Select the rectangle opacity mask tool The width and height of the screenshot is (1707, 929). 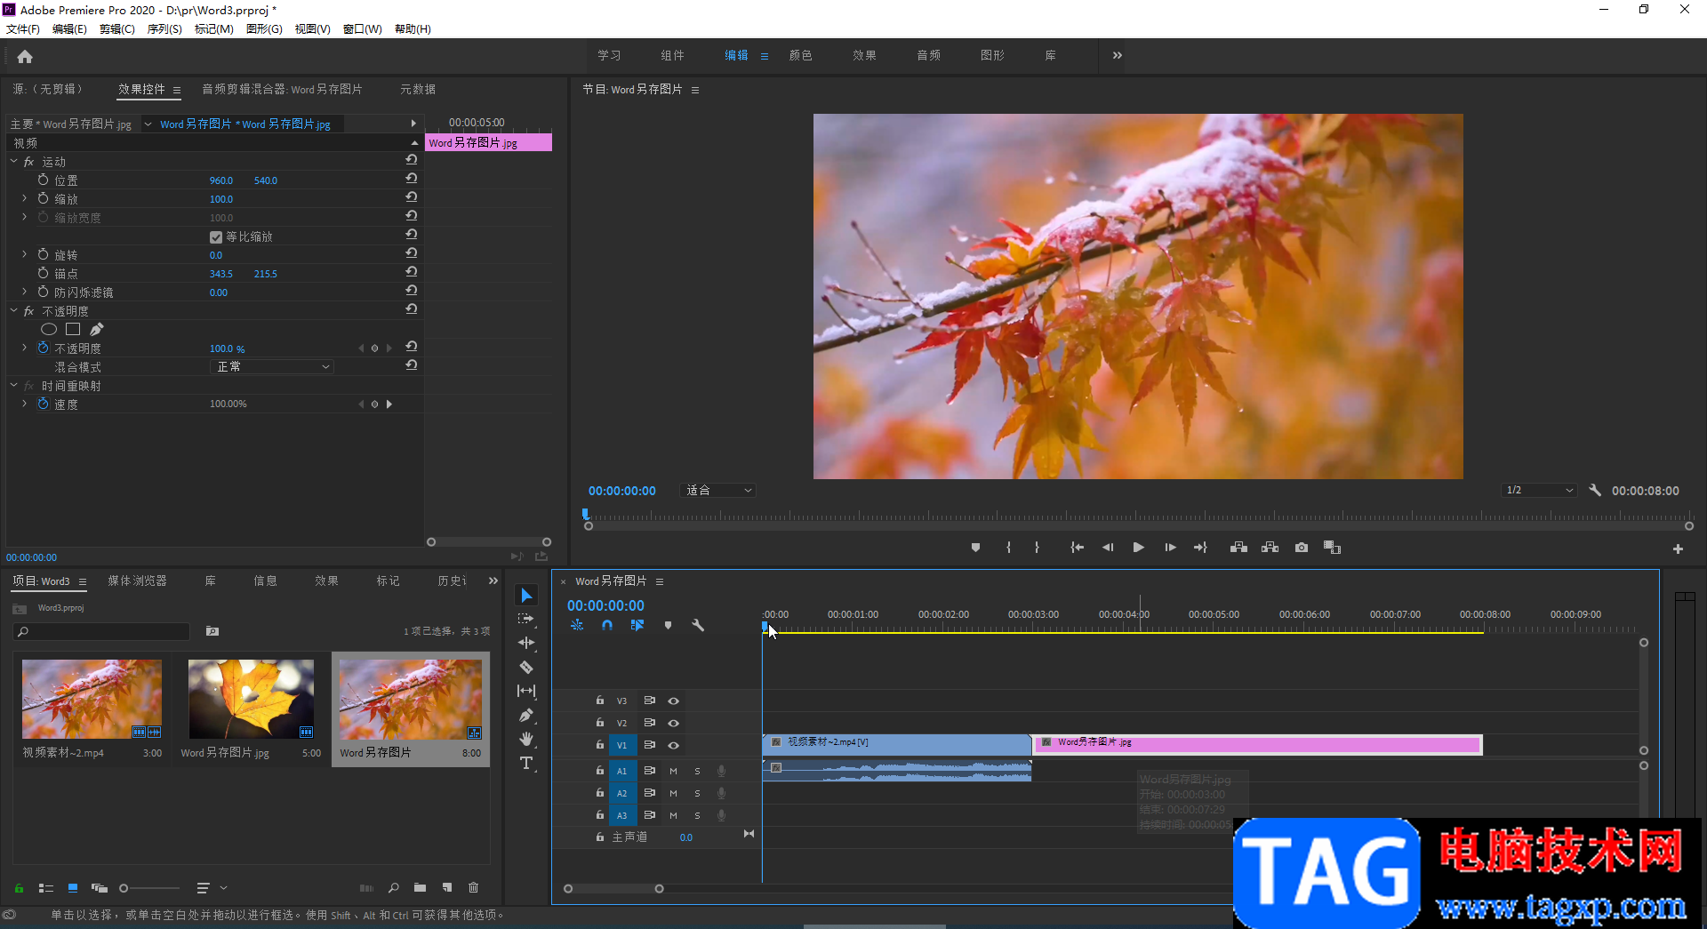tap(73, 329)
